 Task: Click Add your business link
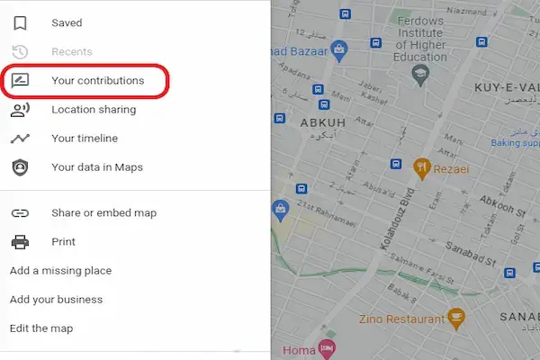pyautogui.click(x=56, y=300)
